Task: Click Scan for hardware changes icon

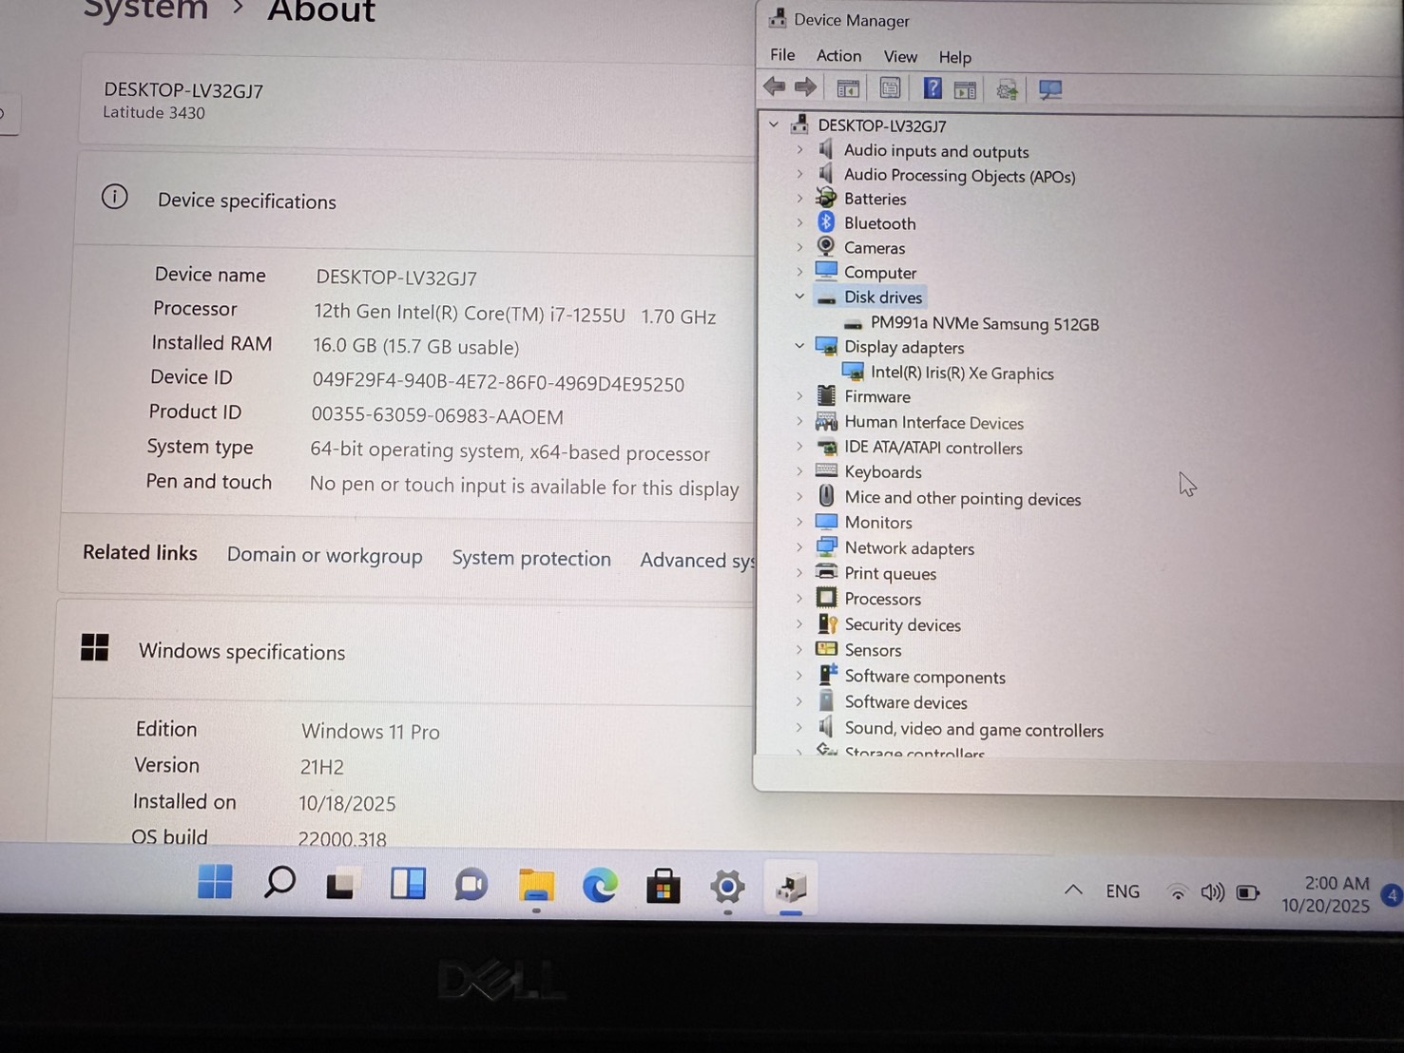Action: point(1050,90)
